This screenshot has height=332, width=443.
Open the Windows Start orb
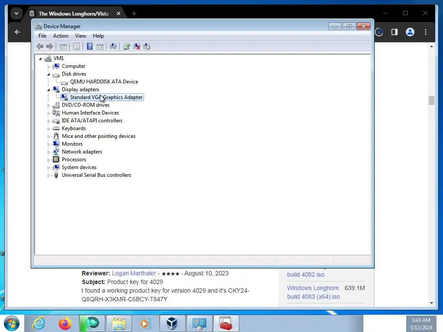coord(12,323)
